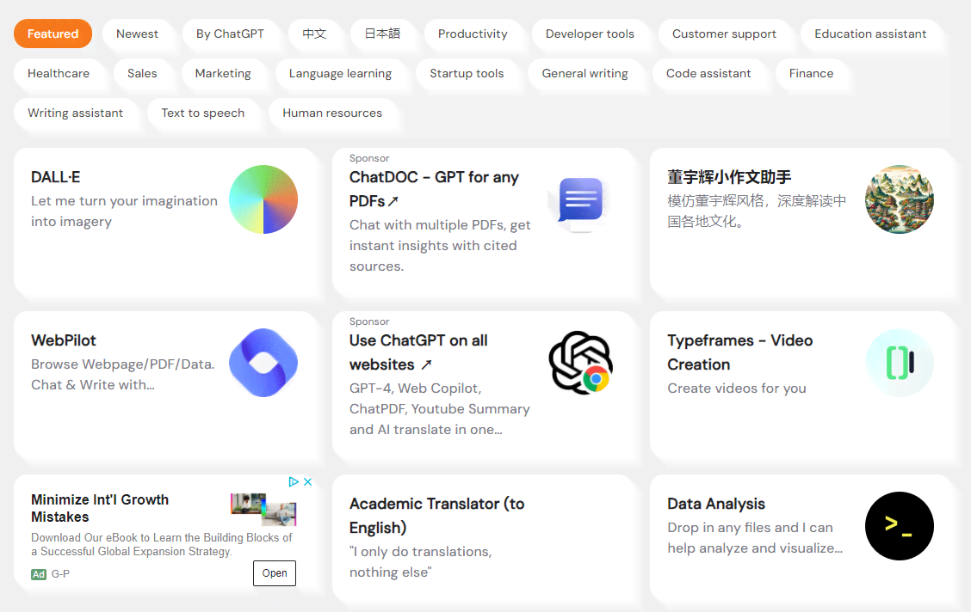Switch to the Newest tab
Image resolution: width=971 pixels, height=612 pixels.
tap(137, 34)
